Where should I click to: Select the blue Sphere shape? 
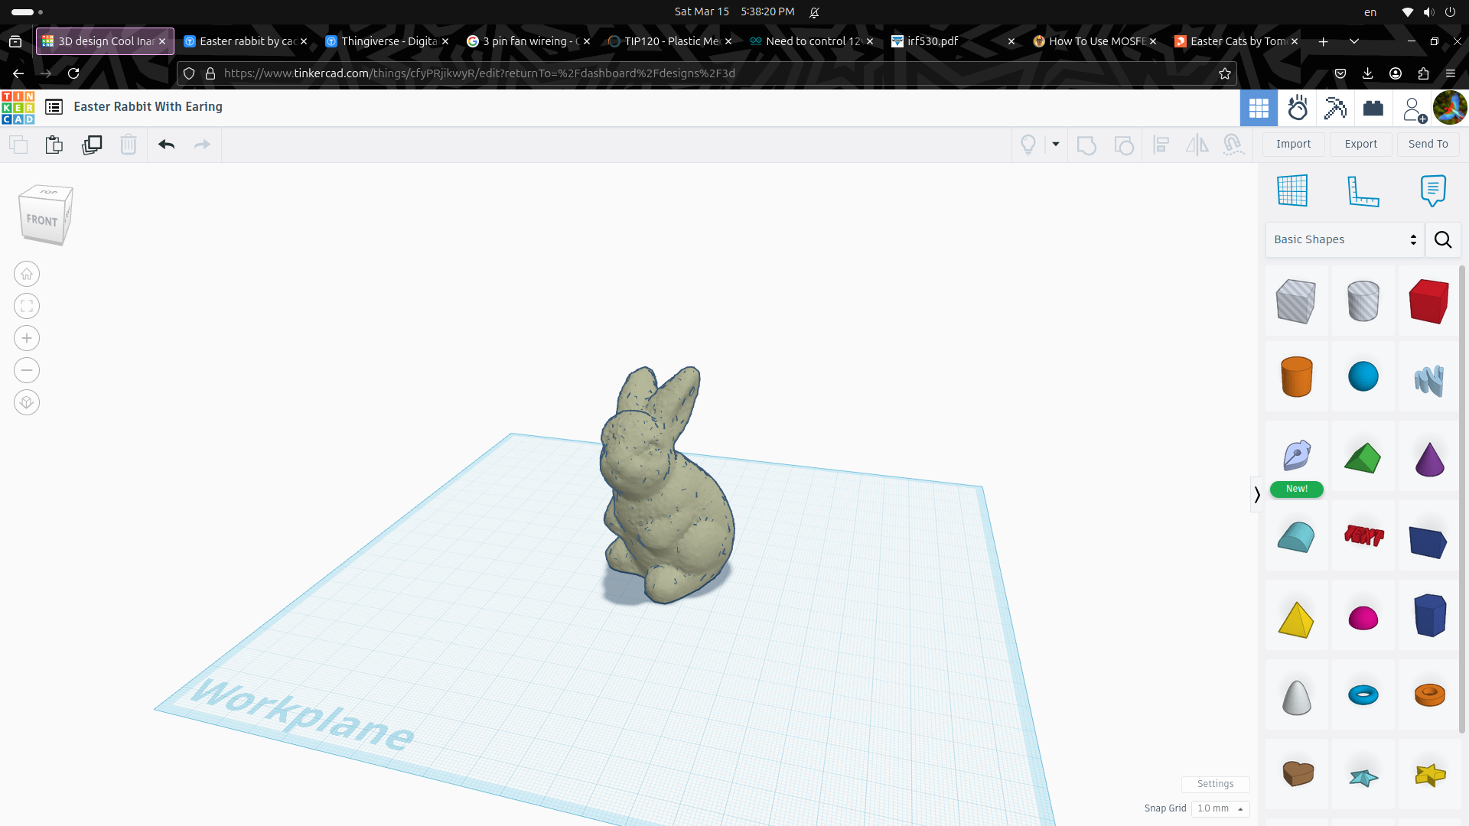pyautogui.click(x=1363, y=376)
